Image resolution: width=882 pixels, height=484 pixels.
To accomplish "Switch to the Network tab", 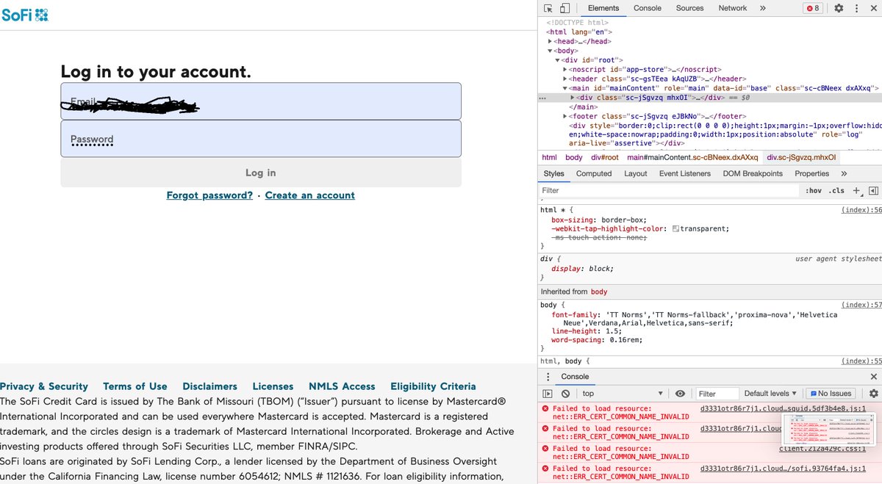I will coord(733,8).
